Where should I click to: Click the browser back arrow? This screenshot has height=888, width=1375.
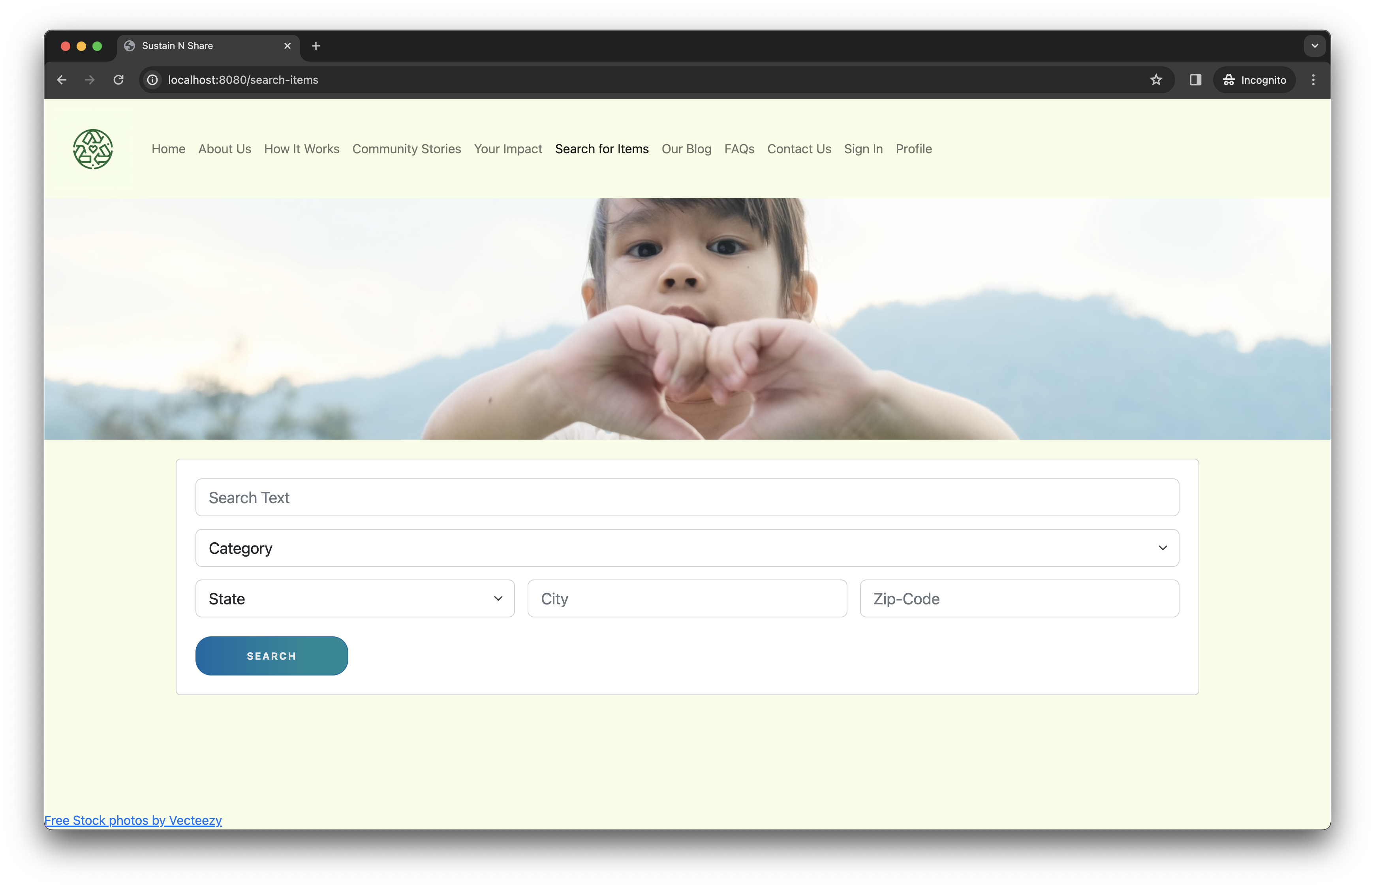click(62, 80)
